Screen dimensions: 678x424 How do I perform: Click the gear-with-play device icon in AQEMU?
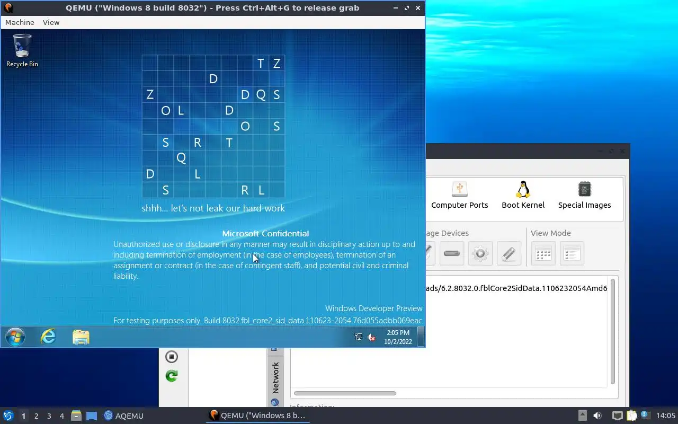pyautogui.click(x=480, y=253)
